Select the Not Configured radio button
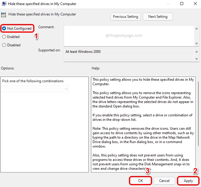Screen dimensions: 201x187 (x=4, y=28)
